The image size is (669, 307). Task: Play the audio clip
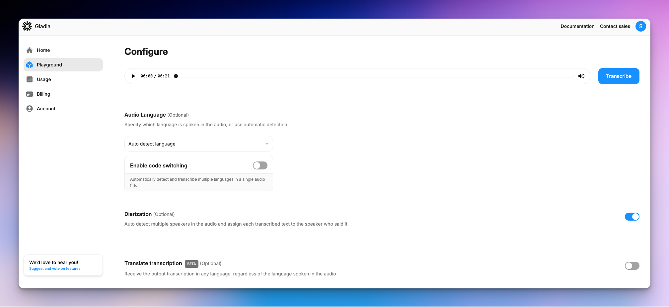coord(133,76)
